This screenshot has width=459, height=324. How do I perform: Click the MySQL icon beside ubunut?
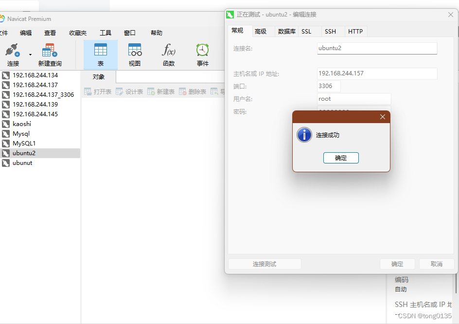6,163
